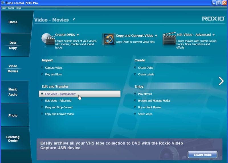Click bullet icon beside Capture Video
Viewport: 228px width, 163px height.
pos(42,67)
